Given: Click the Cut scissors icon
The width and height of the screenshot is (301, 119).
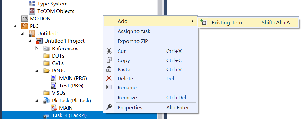Looking at the screenshot, I should tap(109, 51).
